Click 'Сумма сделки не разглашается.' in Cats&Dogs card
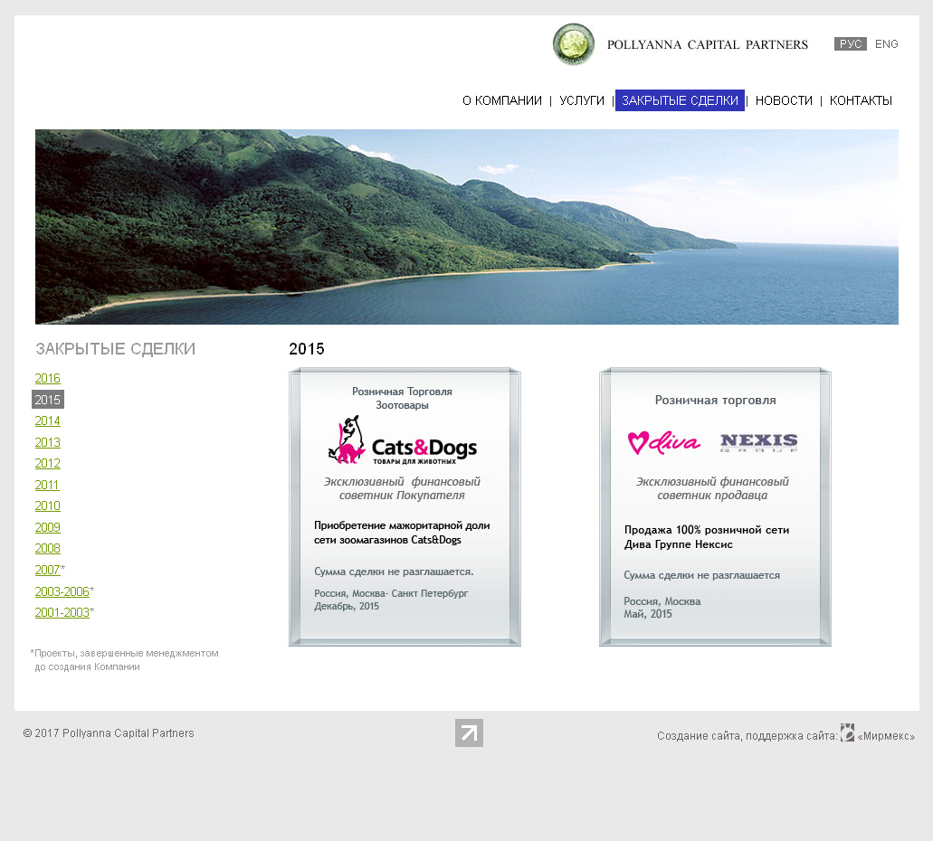 pos(394,572)
